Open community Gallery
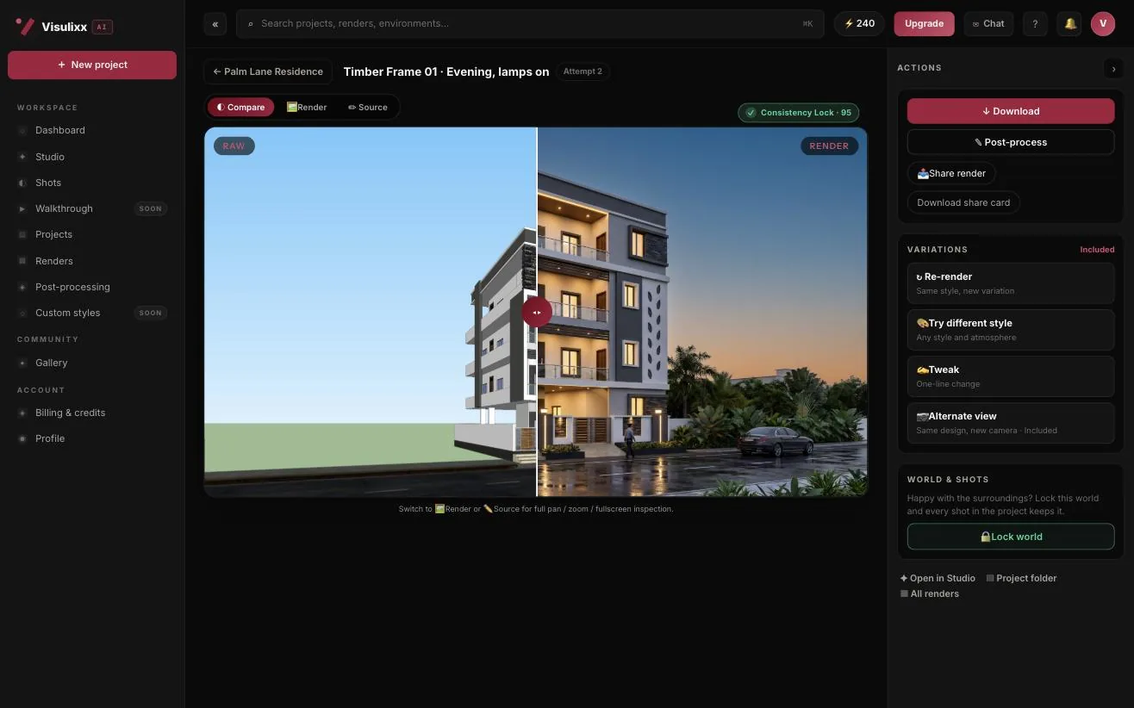Image resolution: width=1134 pixels, height=708 pixels. point(92,363)
